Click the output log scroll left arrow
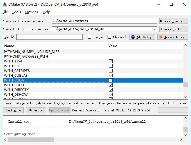This screenshot has height=145, width=191. click(5, 139)
